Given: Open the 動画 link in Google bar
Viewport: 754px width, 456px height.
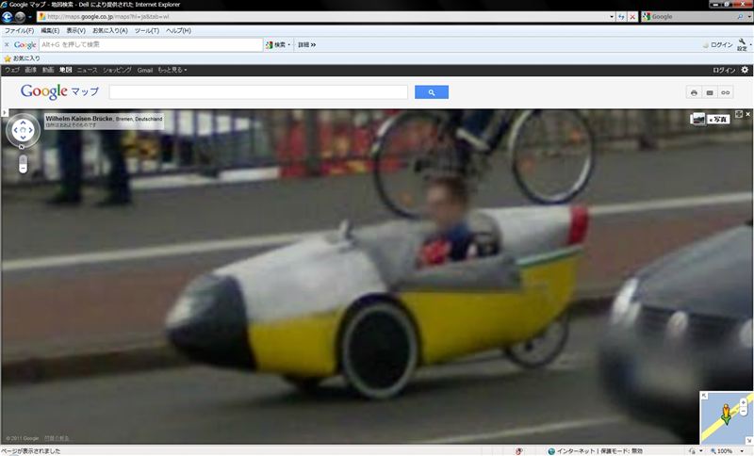Looking at the screenshot, I should pos(48,70).
